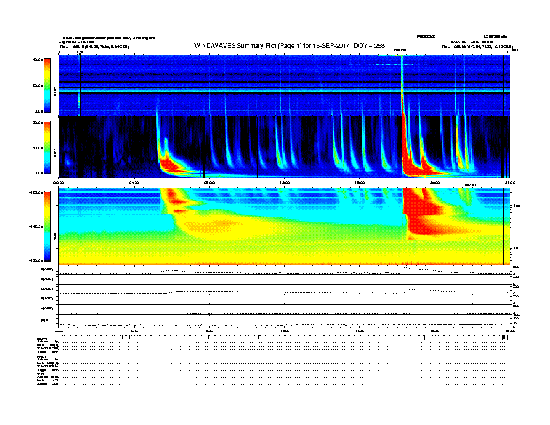550x425 pixels.
Task: Click the 20.00 label on RAD2 color scale
Action: click(37, 85)
